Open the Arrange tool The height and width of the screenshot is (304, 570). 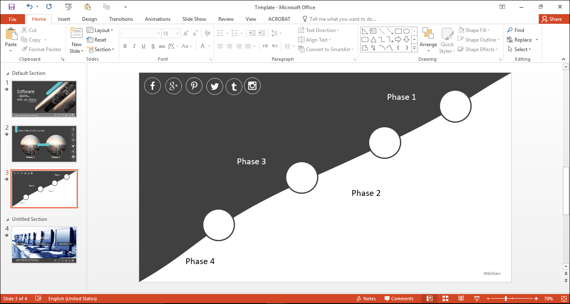[x=428, y=40]
